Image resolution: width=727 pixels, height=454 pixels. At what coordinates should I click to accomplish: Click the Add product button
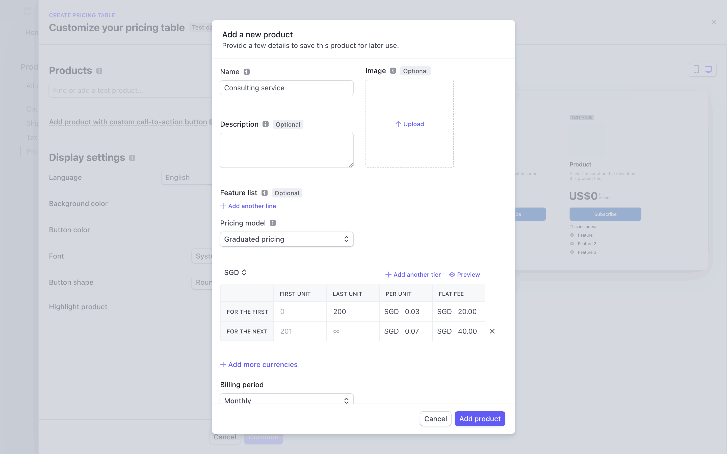pyautogui.click(x=479, y=419)
